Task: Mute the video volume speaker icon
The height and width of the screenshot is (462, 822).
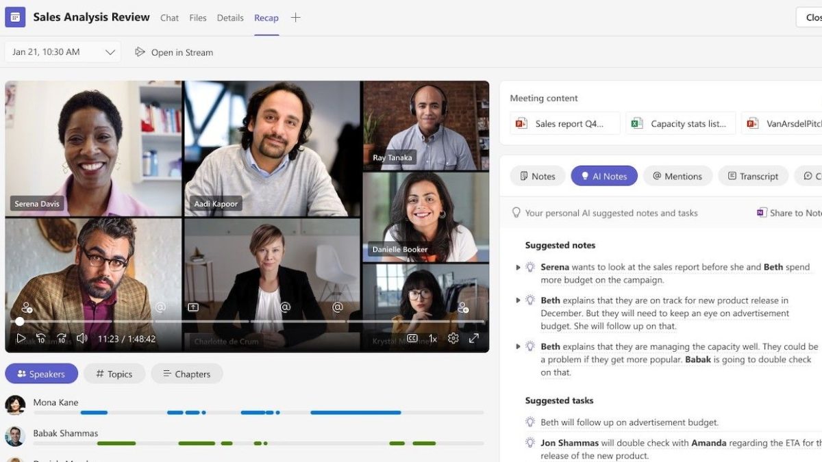Action: coord(82,338)
